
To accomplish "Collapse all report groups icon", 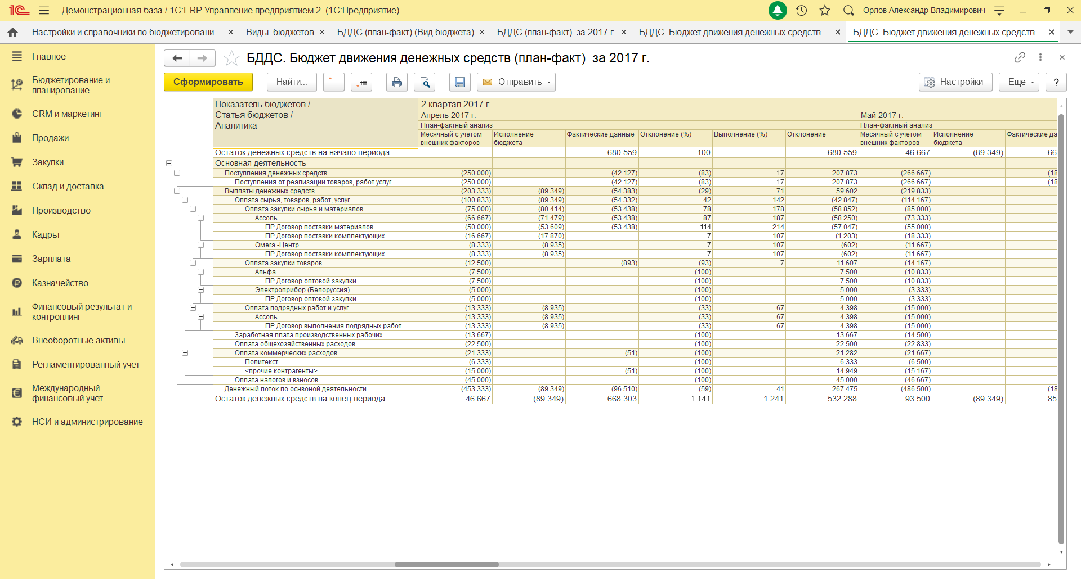I will pyautogui.click(x=334, y=82).
